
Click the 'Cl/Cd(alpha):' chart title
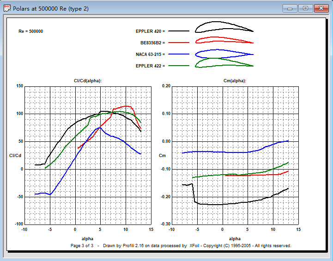pos(87,80)
